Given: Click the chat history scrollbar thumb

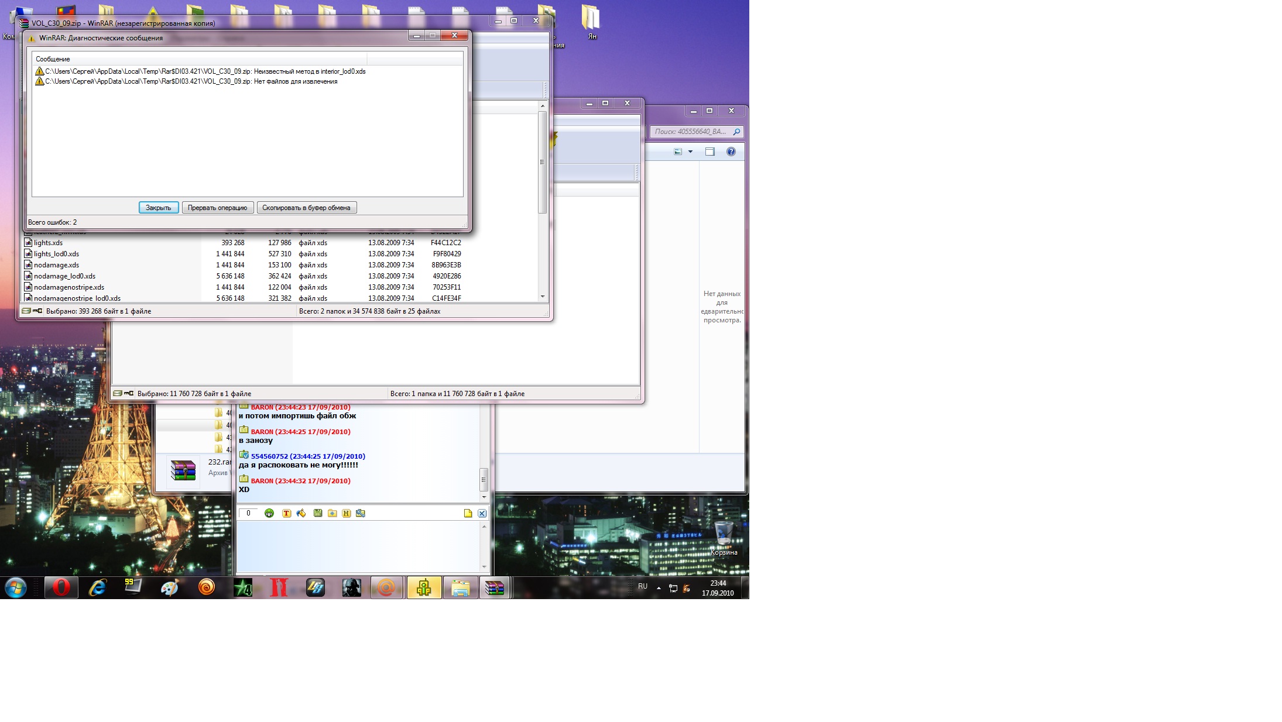Looking at the screenshot, I should click(x=484, y=479).
